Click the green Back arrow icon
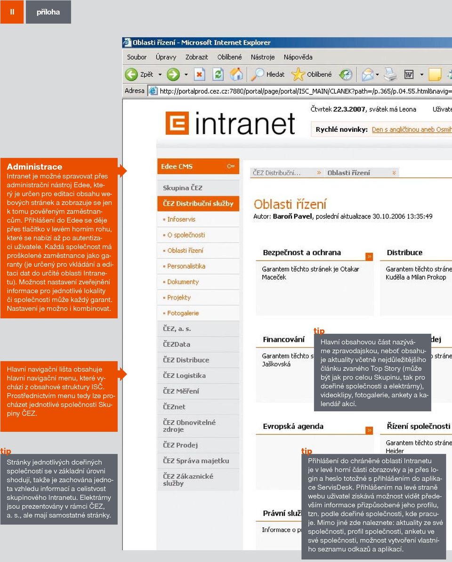 (131, 74)
